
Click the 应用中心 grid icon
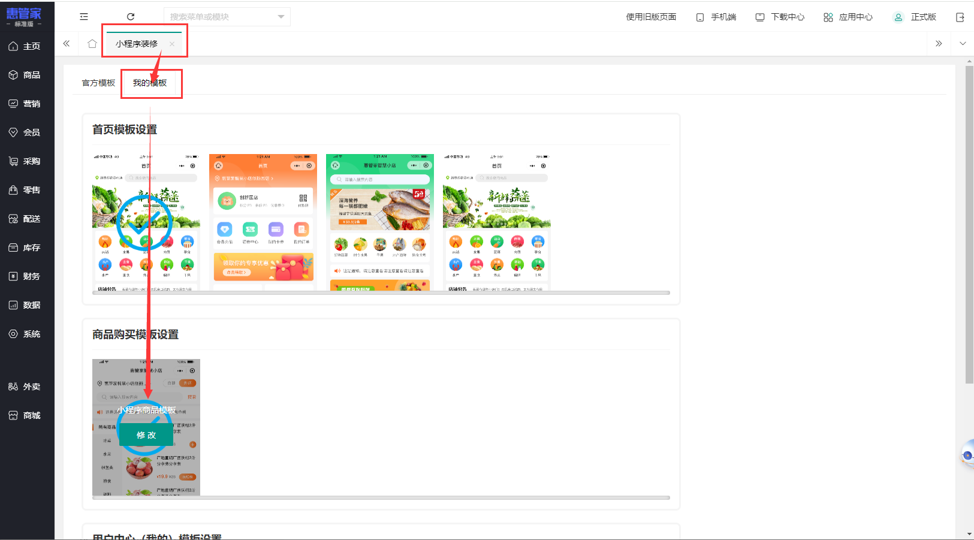[x=828, y=17]
